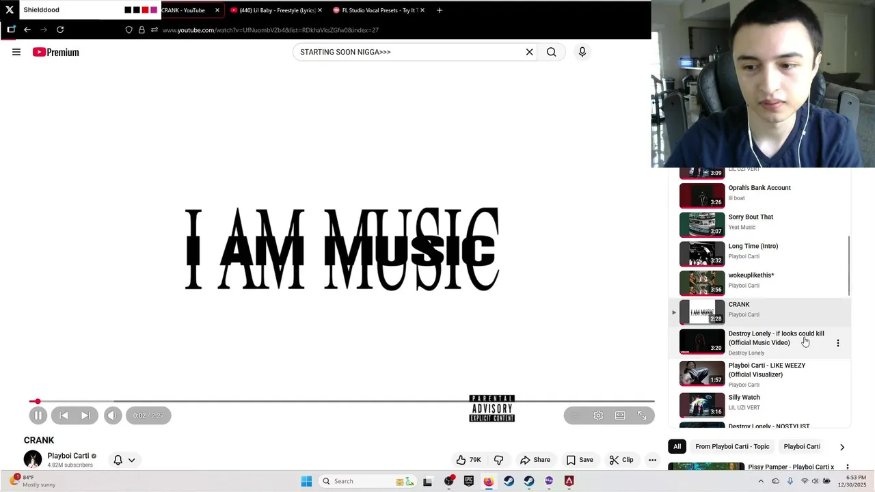Skip to the next video in playlist
This screenshot has height=492, width=875.
(x=85, y=415)
